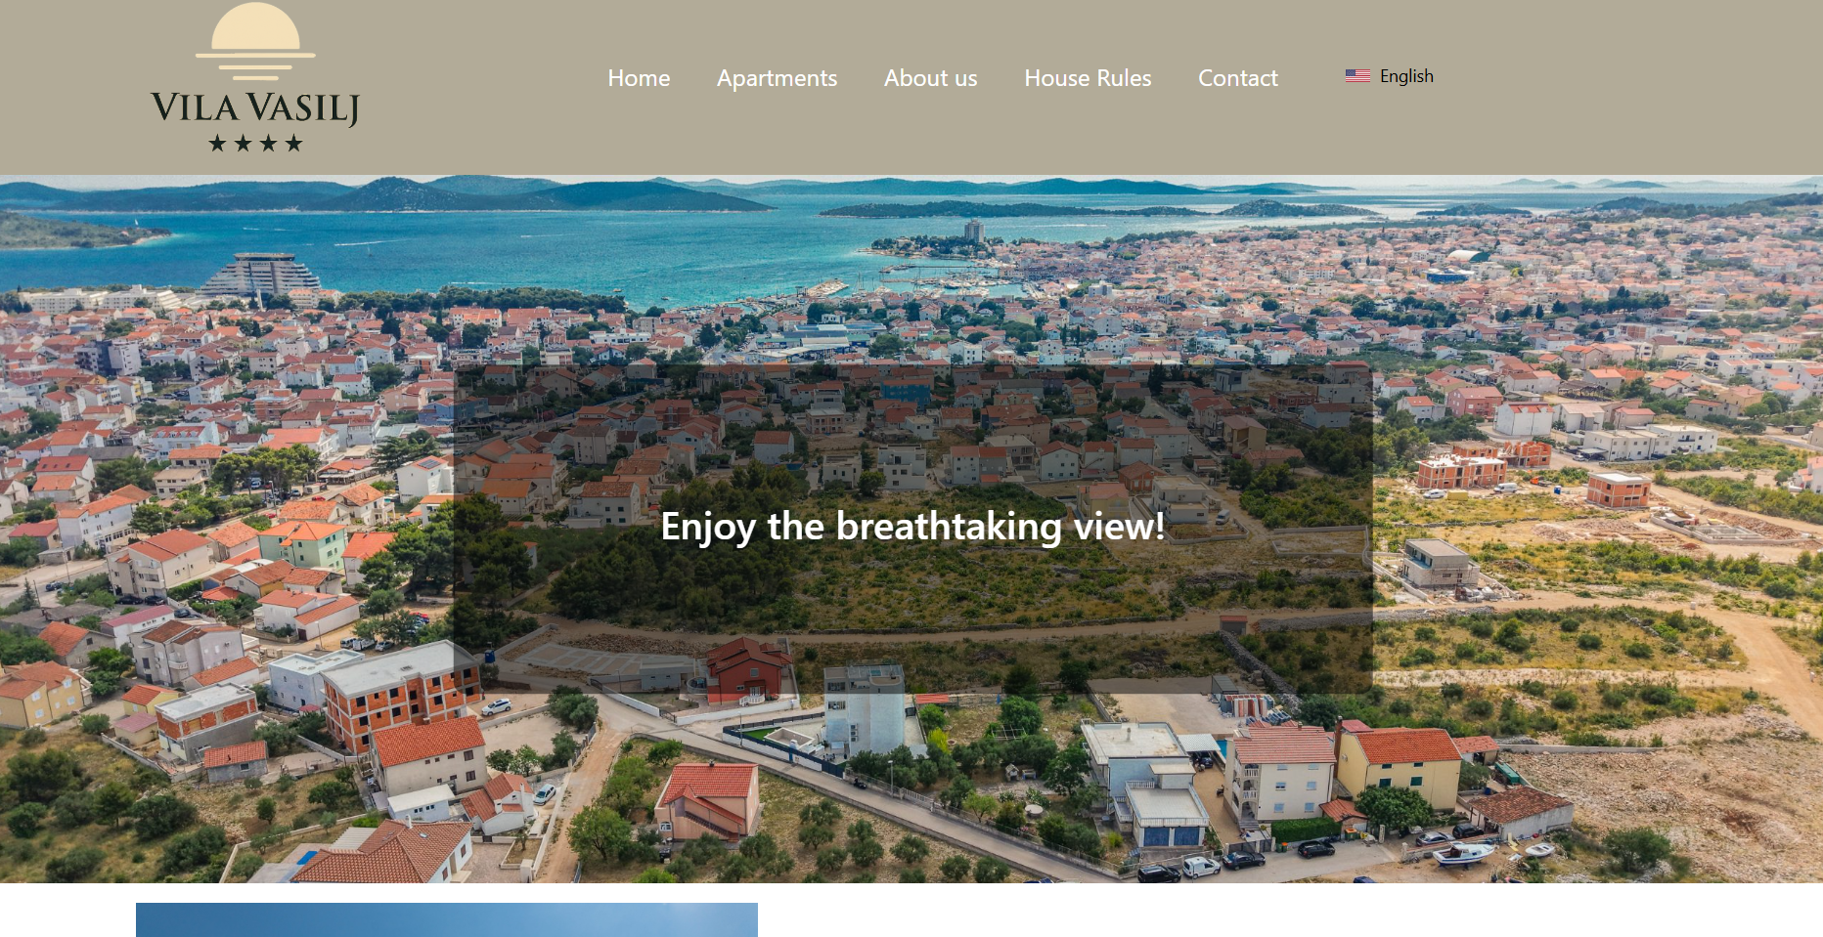This screenshot has width=1823, height=937.
Task: Click the Vila Vasilj logo text
Action: point(255,107)
